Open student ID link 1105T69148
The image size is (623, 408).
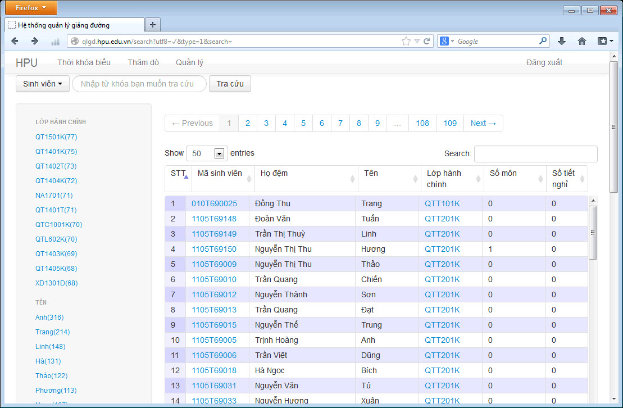(x=214, y=219)
